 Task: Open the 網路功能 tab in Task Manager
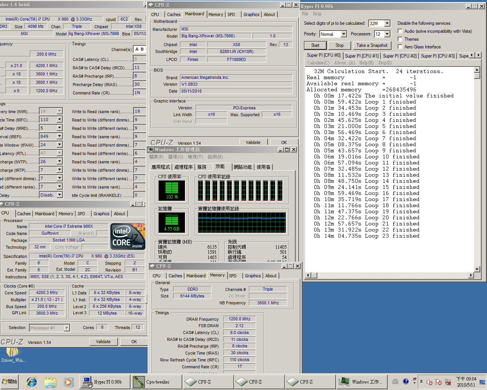tap(243, 167)
